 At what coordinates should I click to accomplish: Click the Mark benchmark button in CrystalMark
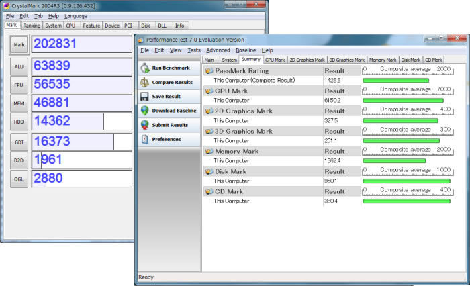[x=19, y=45]
